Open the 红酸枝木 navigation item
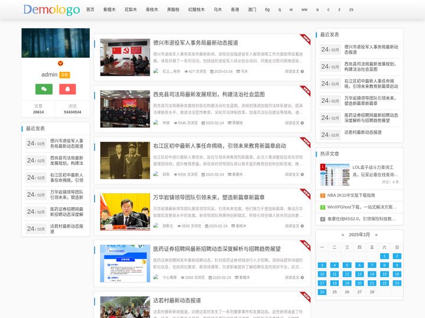 click(197, 9)
